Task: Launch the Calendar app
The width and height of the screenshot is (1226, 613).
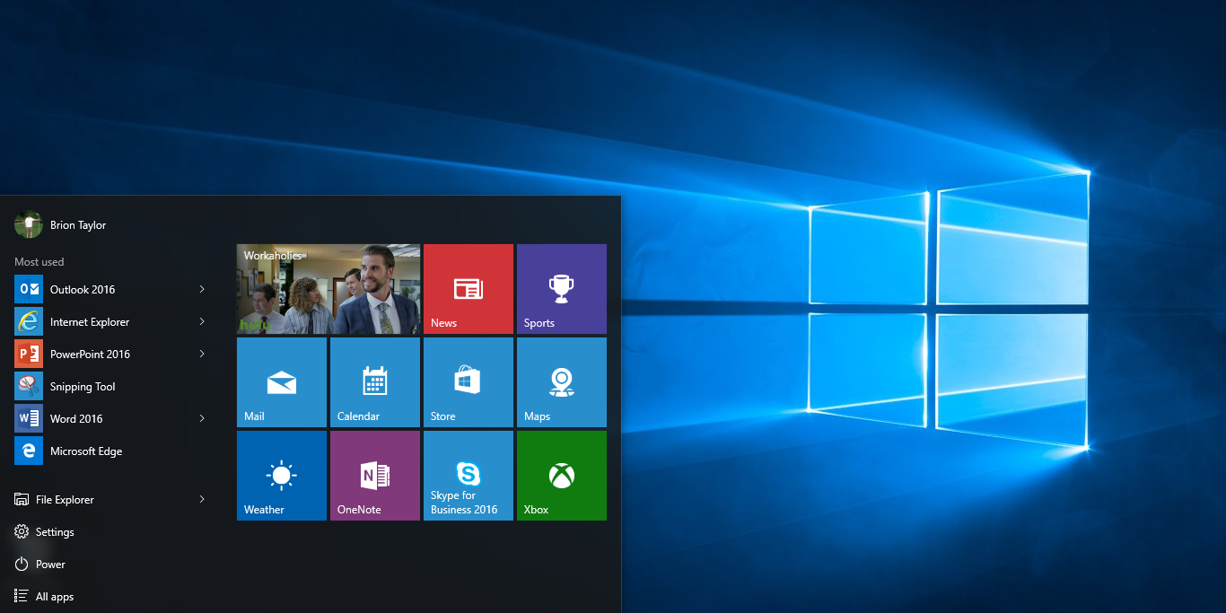Action: (x=374, y=381)
